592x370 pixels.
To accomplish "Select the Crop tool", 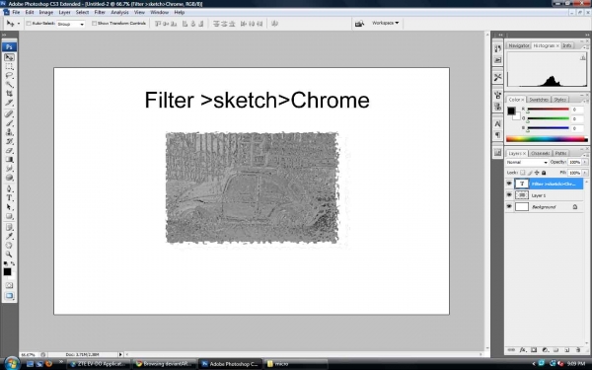I will 9,94.
